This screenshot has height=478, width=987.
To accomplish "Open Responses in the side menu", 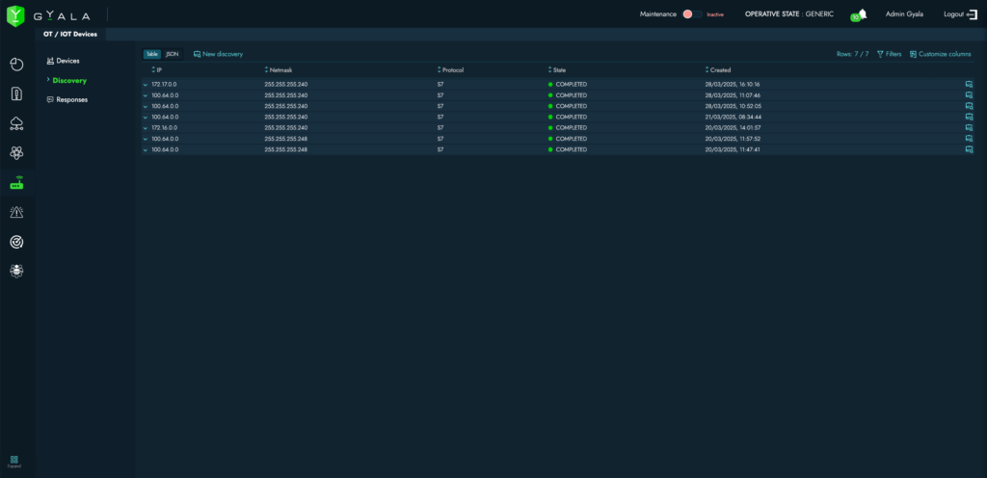I will [x=71, y=99].
